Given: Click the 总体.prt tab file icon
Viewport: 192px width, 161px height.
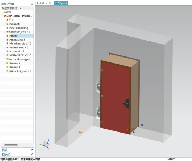Looking at the screenshot, I should coord(37,3).
